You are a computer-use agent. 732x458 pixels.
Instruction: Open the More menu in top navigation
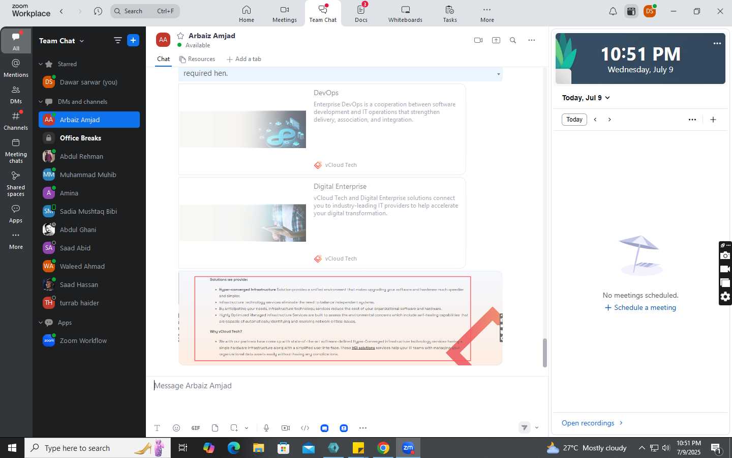[487, 14]
